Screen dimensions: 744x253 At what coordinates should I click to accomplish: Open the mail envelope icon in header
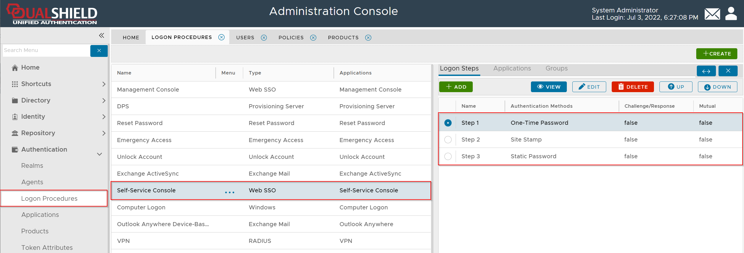pyautogui.click(x=712, y=14)
